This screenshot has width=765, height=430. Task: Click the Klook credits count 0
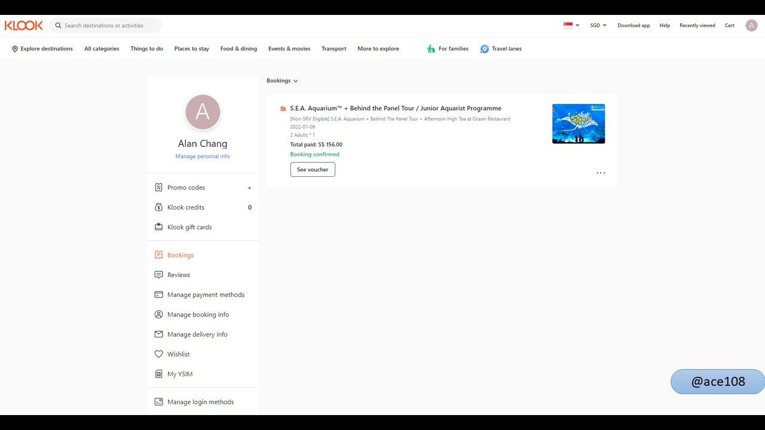tap(250, 207)
